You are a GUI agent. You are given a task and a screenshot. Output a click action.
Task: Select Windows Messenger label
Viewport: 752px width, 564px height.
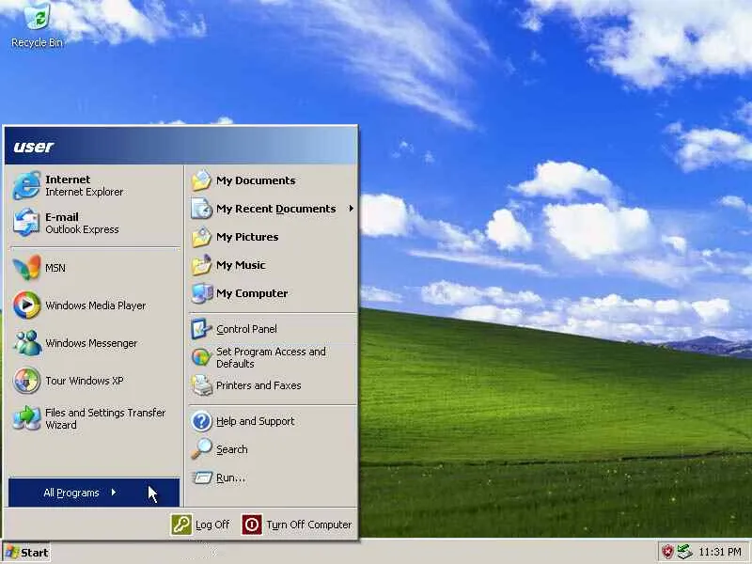coord(91,343)
